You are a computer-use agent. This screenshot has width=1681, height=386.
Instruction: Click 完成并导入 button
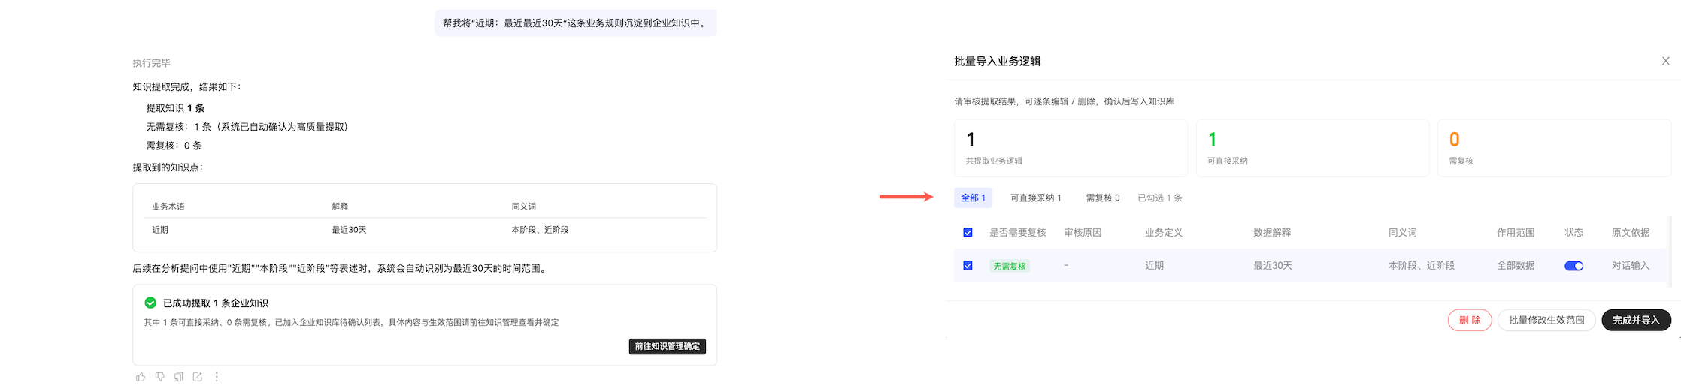click(1636, 320)
